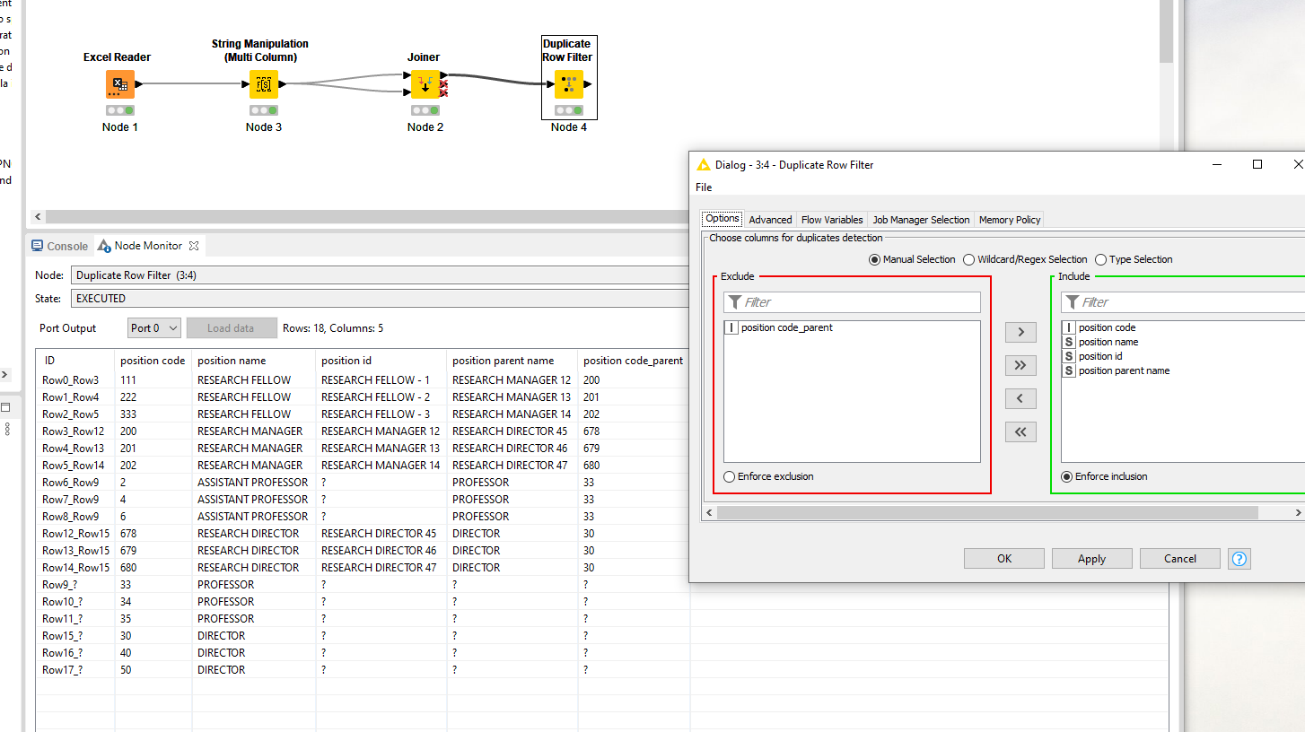Click the Cancel button

point(1179,558)
